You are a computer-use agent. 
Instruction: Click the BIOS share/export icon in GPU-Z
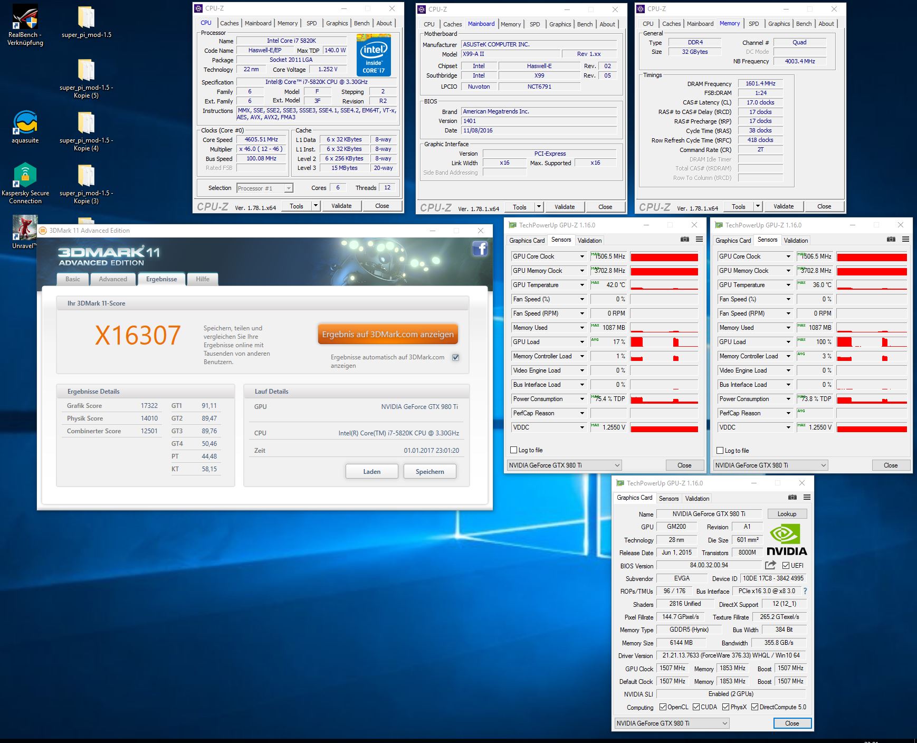pyautogui.click(x=770, y=565)
